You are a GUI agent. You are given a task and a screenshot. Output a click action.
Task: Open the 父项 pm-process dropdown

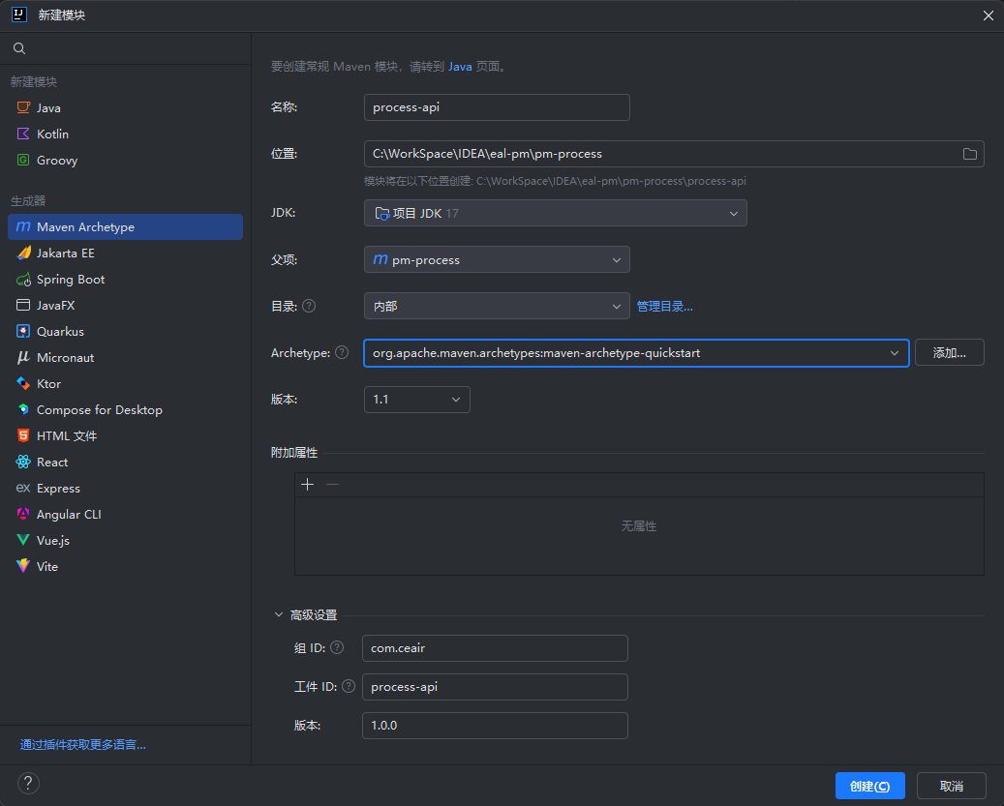pyautogui.click(x=497, y=259)
